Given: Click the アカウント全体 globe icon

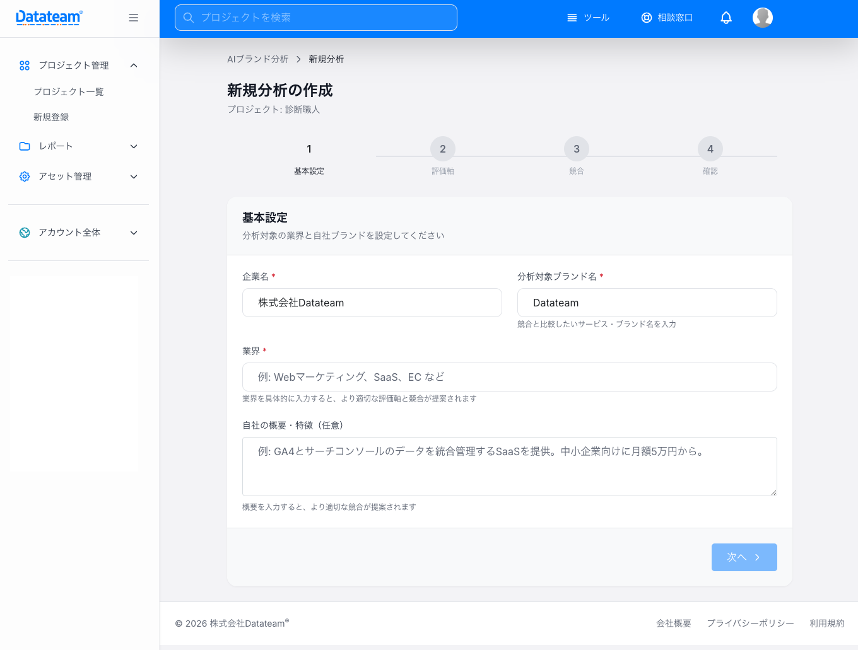Looking at the screenshot, I should point(24,232).
